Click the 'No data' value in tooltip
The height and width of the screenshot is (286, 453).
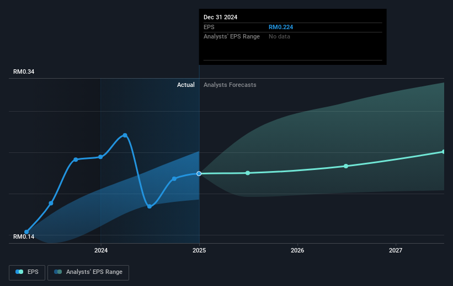(x=279, y=37)
